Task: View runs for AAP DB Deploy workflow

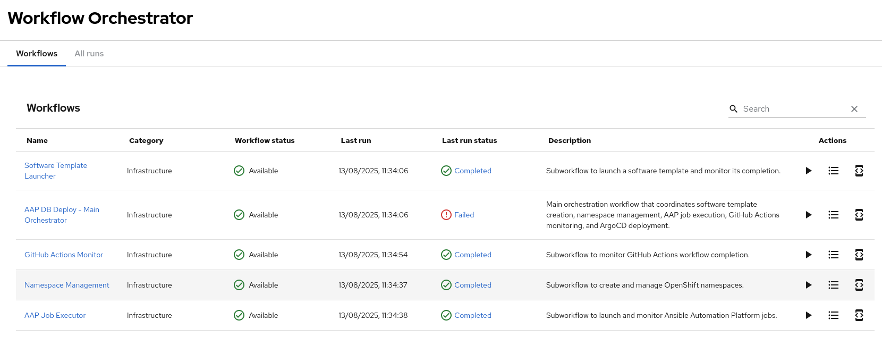Action: pos(833,215)
